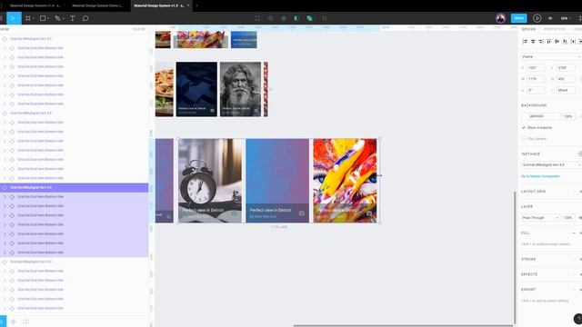
Task: Align selection to the top edge
Action: coord(549,42)
